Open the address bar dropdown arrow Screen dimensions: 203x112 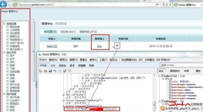pos(160,5)
